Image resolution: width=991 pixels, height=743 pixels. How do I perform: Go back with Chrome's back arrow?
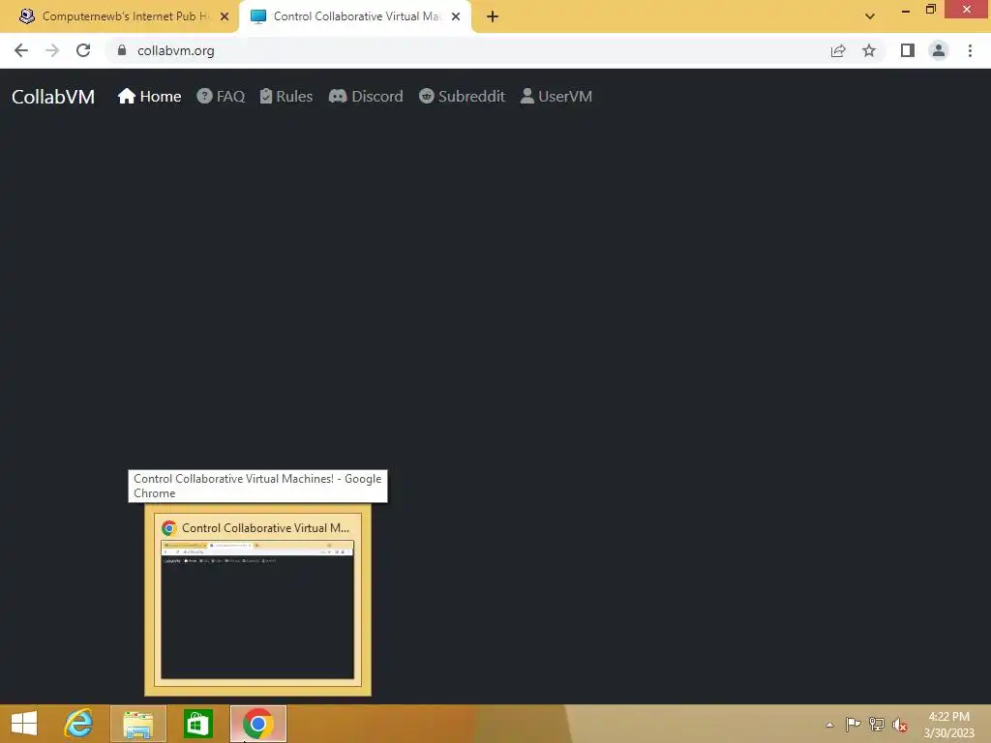[21, 50]
